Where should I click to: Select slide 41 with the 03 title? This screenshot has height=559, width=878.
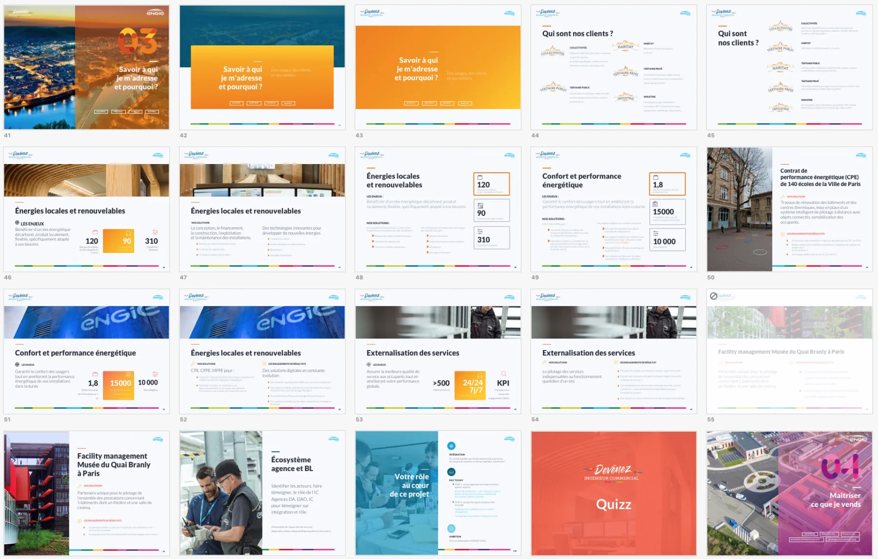[x=87, y=67]
